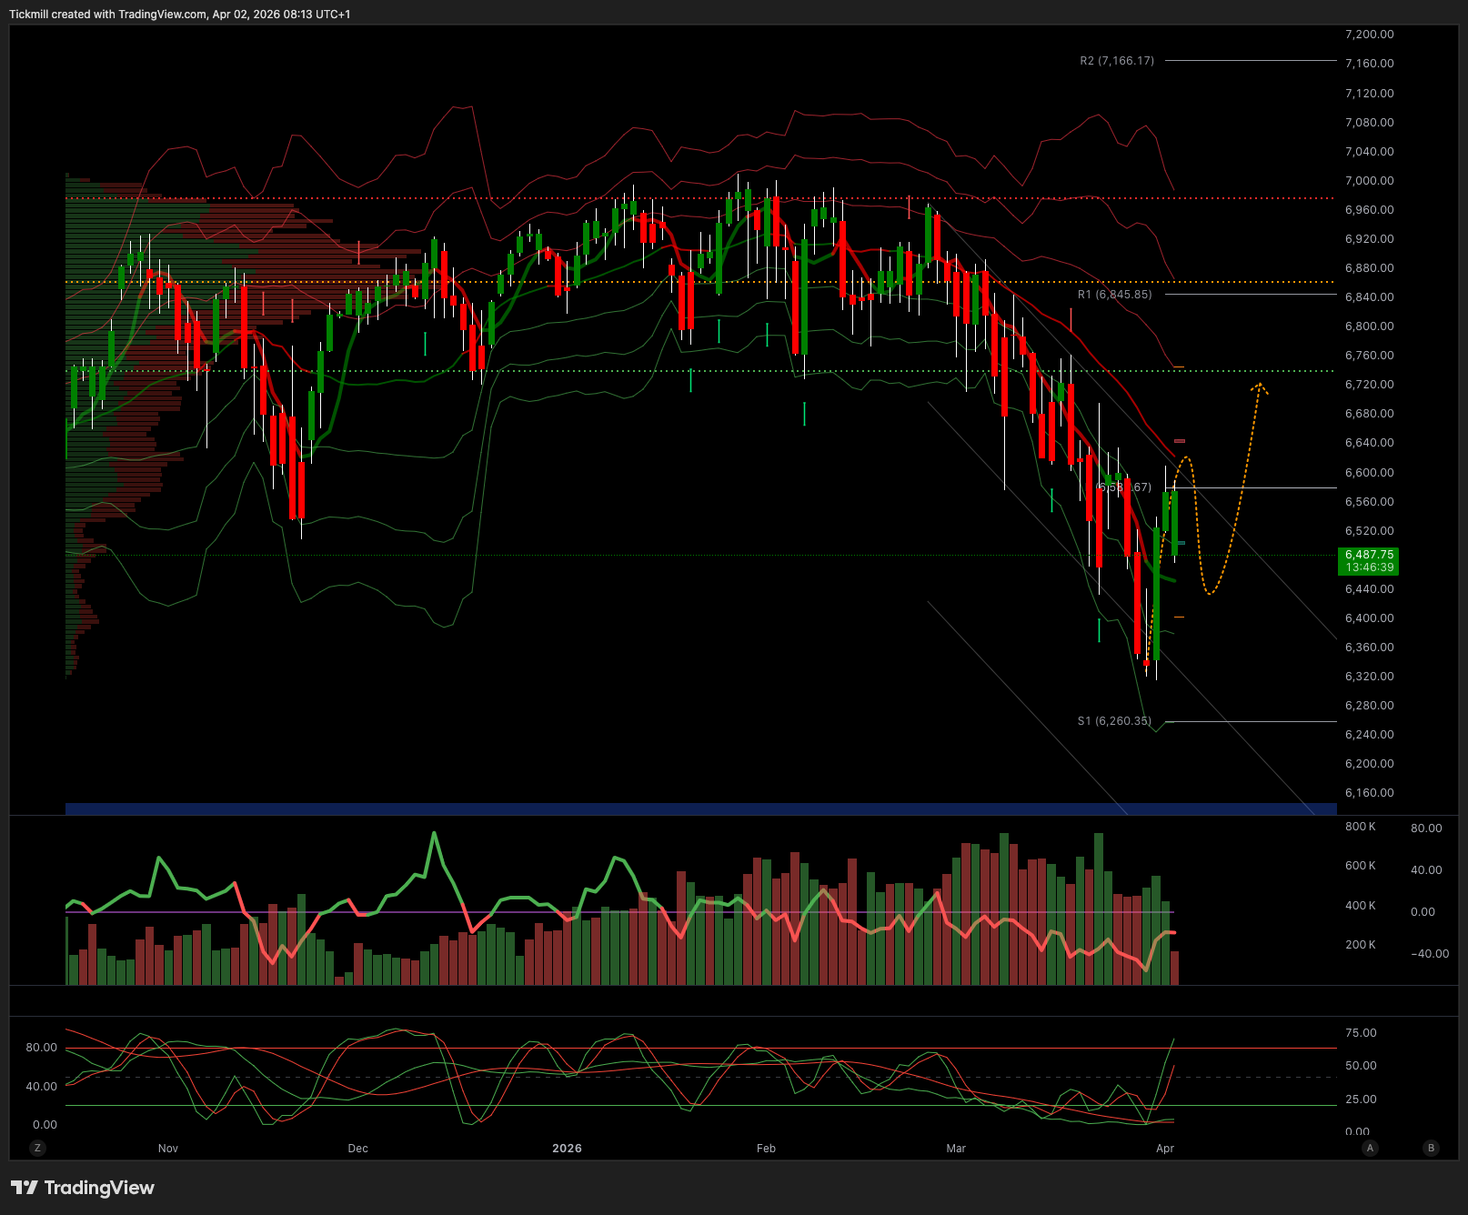Click the 2026 year marker on time axis
1468x1215 pixels.
567,1149
